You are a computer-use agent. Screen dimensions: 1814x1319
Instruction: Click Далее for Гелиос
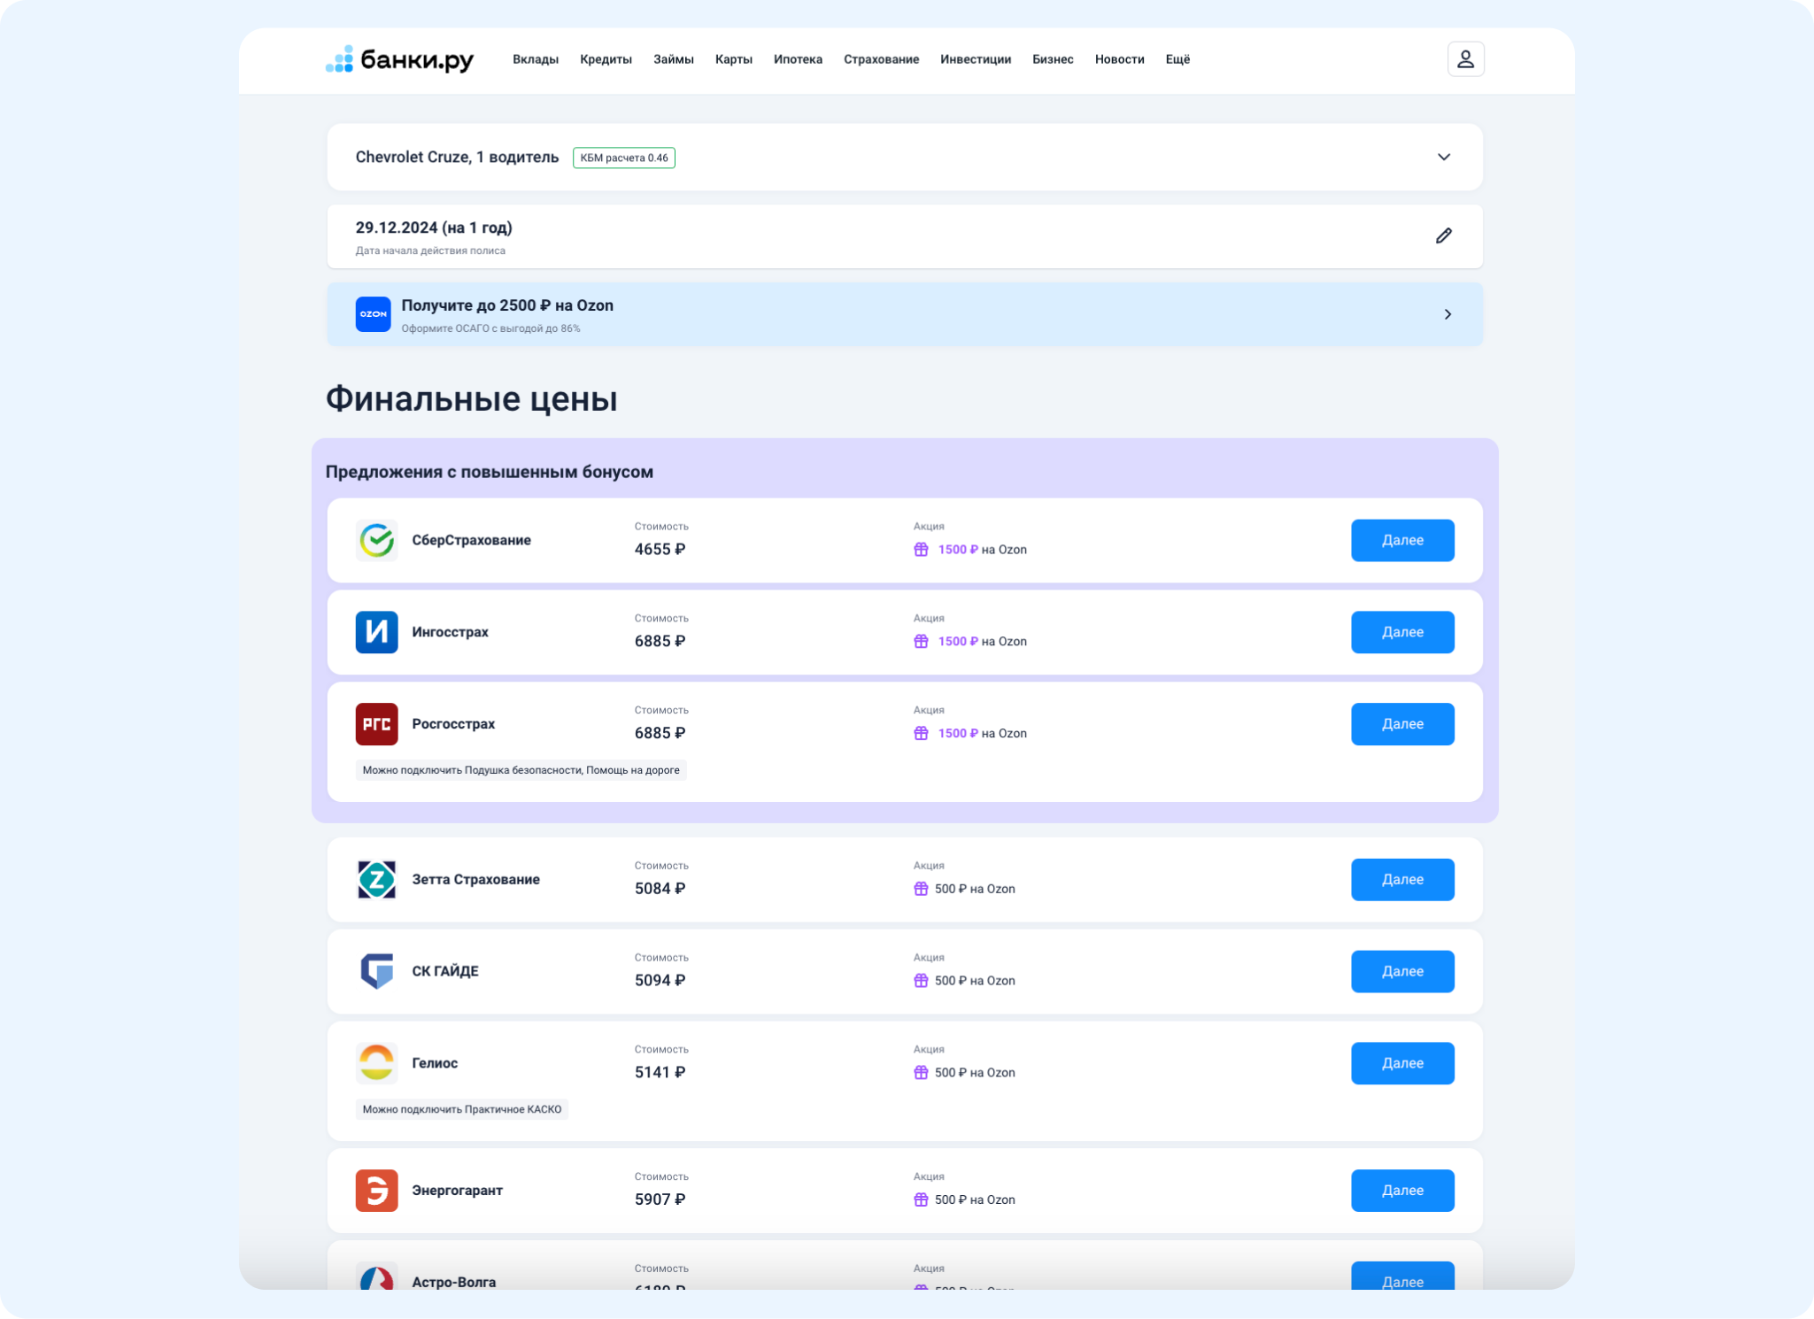pos(1402,1063)
